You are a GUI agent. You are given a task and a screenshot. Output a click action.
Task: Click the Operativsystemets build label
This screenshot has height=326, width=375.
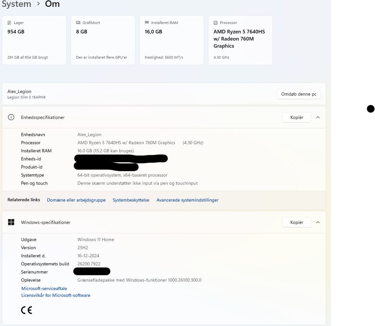pos(45,264)
